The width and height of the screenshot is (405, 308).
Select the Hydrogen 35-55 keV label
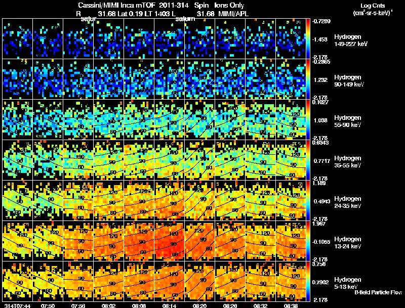pyautogui.click(x=348, y=162)
